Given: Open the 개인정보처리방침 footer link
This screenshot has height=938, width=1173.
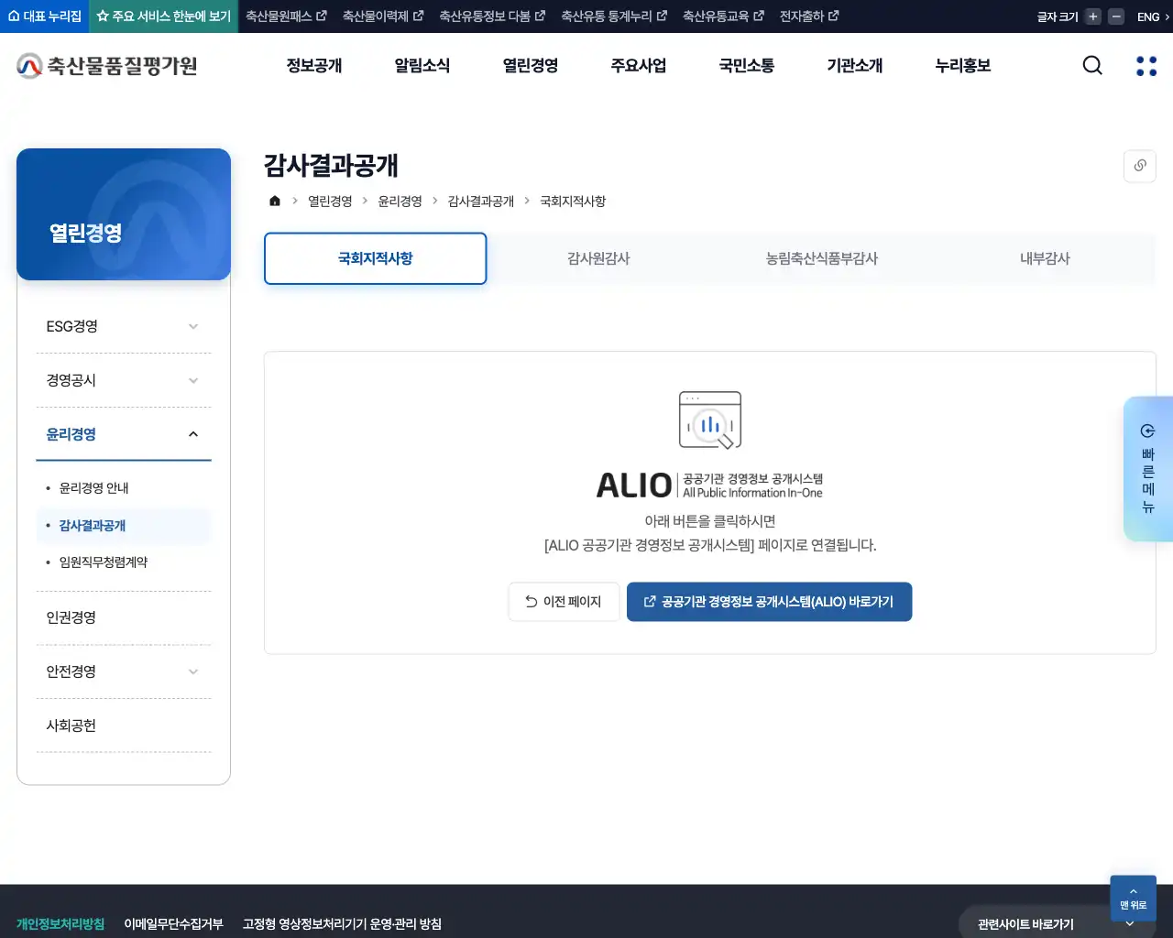Looking at the screenshot, I should 60,924.
